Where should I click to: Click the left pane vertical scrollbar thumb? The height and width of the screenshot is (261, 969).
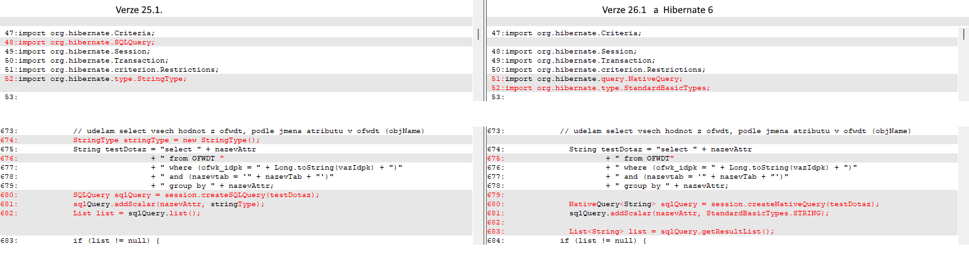click(480, 33)
